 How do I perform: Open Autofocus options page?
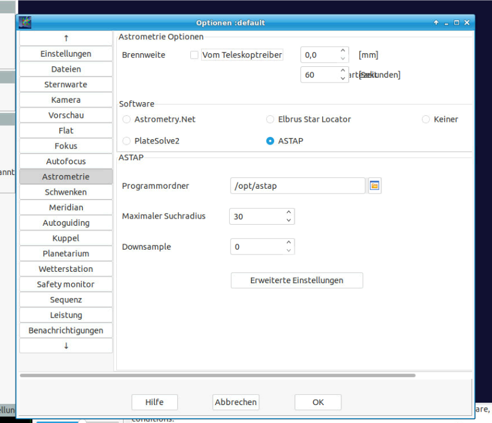(x=66, y=161)
